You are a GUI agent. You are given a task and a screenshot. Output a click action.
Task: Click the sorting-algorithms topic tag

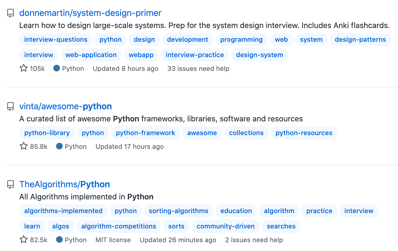(x=178, y=211)
